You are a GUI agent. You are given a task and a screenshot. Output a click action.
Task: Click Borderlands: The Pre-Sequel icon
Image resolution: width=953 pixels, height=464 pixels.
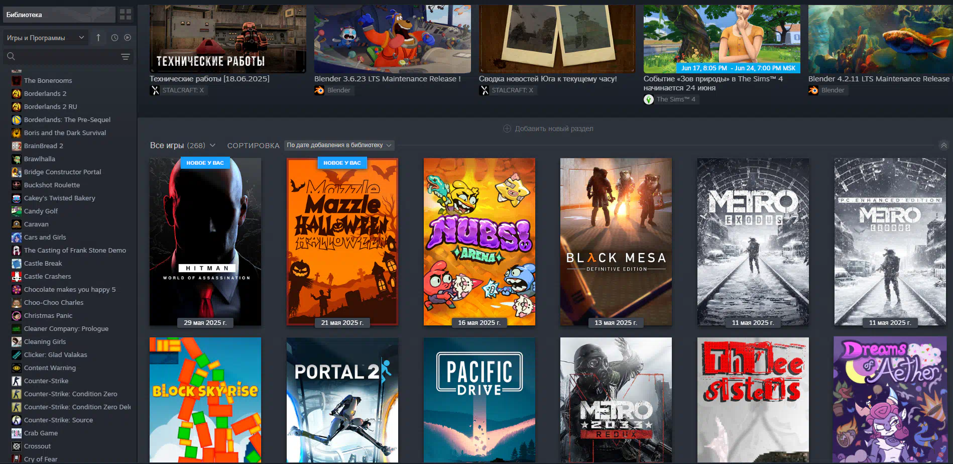coord(16,120)
